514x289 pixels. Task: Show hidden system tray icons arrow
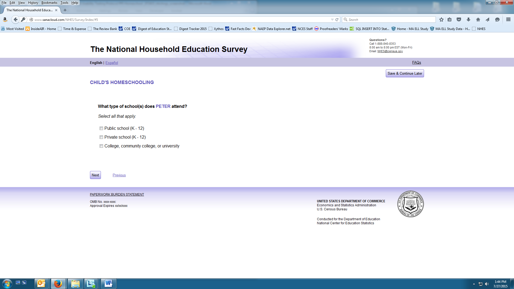pyautogui.click(x=474, y=284)
